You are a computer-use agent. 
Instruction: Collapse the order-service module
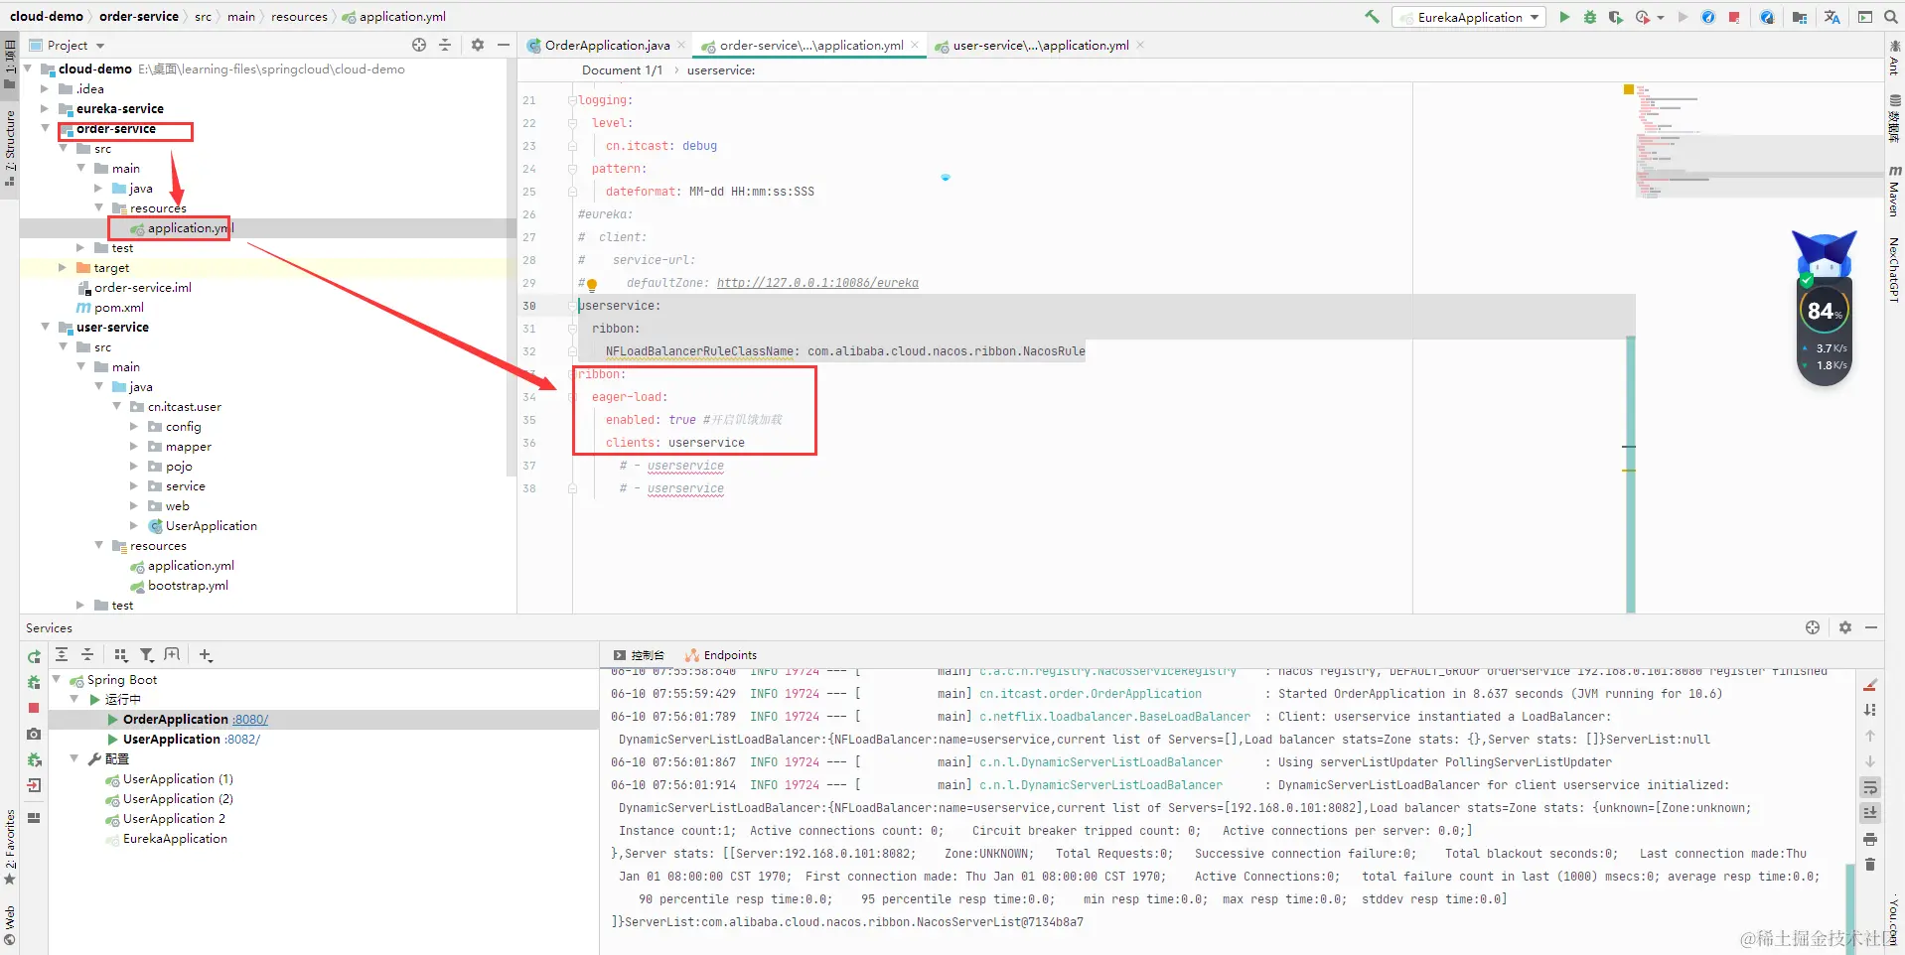44,128
